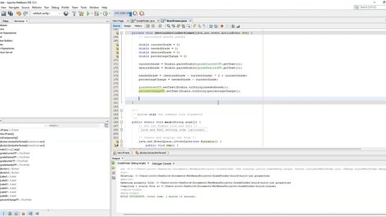Clean and Build the project
The width and height of the screenshot is (386, 217).
(x=81, y=13)
